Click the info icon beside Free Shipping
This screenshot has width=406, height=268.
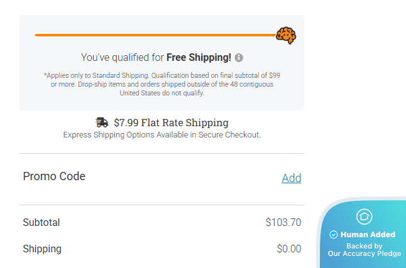coord(239,58)
